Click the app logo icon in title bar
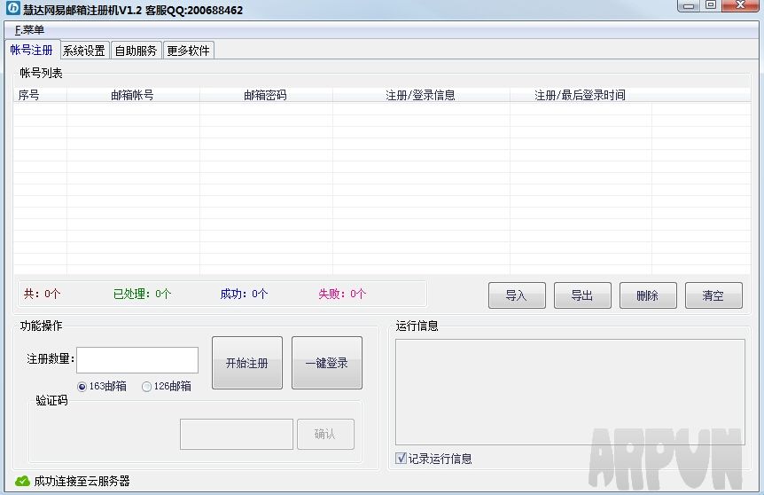 (12, 8)
